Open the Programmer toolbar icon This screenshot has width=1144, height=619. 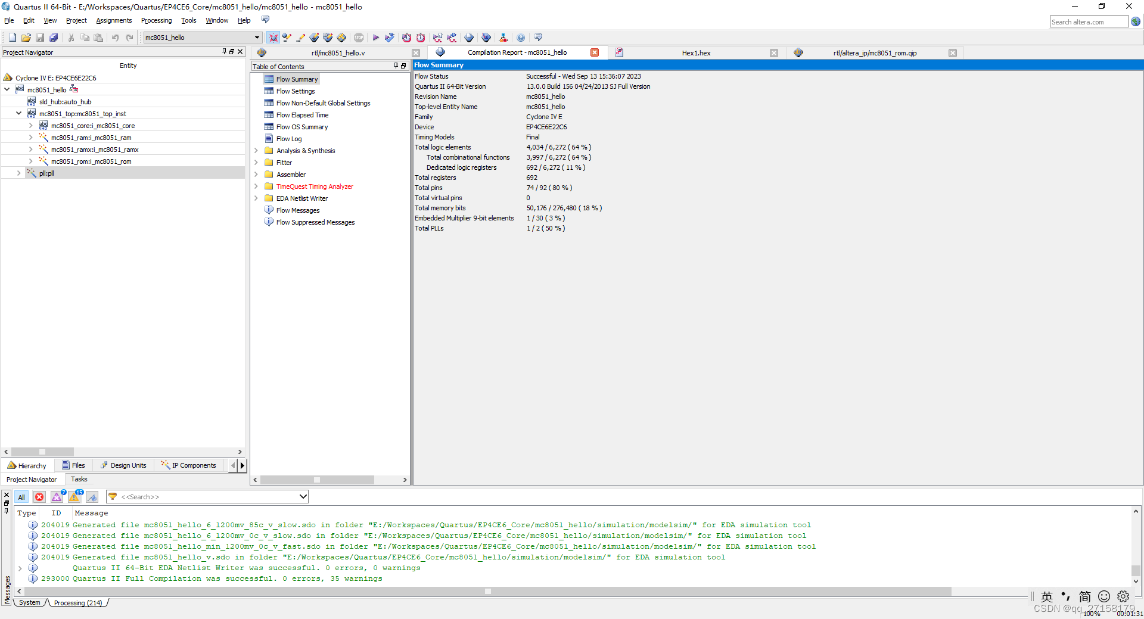pyautogui.click(x=486, y=38)
